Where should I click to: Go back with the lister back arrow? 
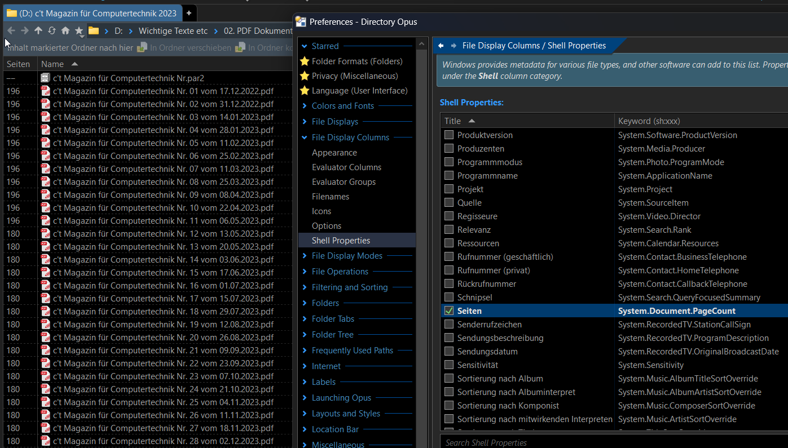(11, 30)
